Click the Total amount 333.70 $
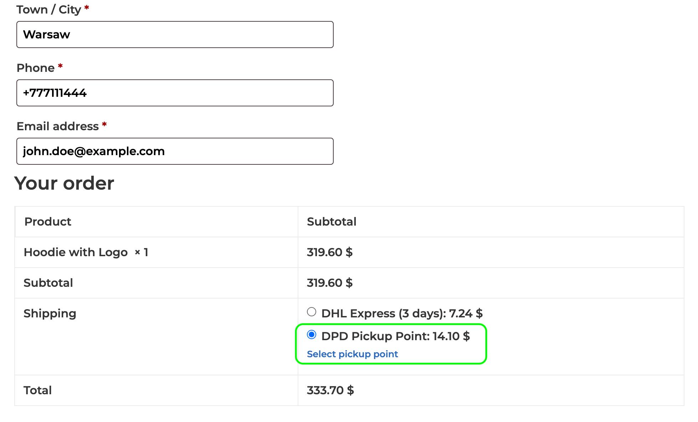The image size is (698, 422). click(330, 390)
